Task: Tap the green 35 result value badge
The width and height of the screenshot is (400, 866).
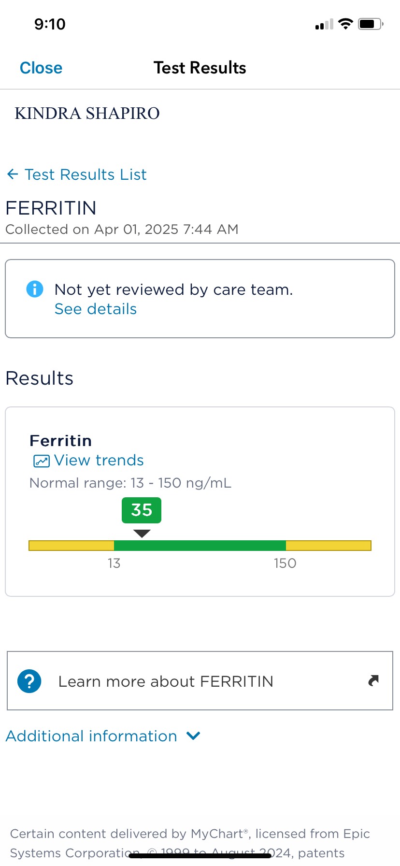Action: (x=142, y=510)
